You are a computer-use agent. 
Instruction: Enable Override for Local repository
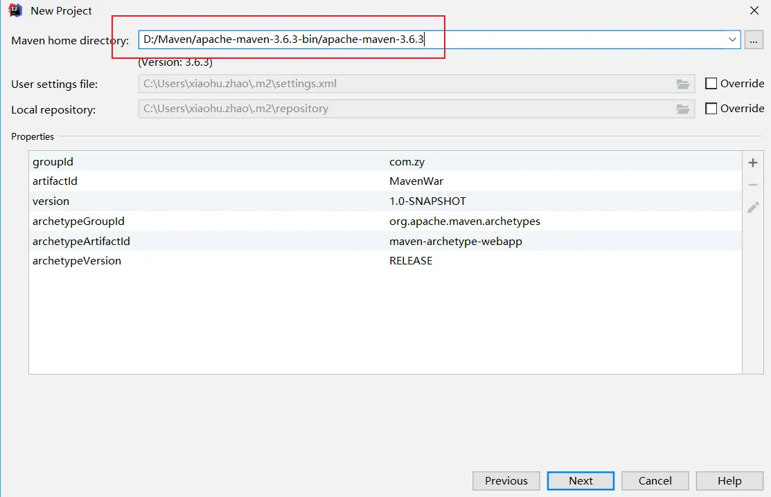coord(711,109)
